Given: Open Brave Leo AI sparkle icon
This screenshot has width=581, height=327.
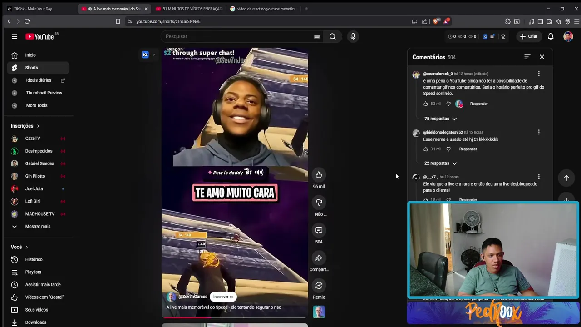Looking at the screenshot, I should [558, 21].
